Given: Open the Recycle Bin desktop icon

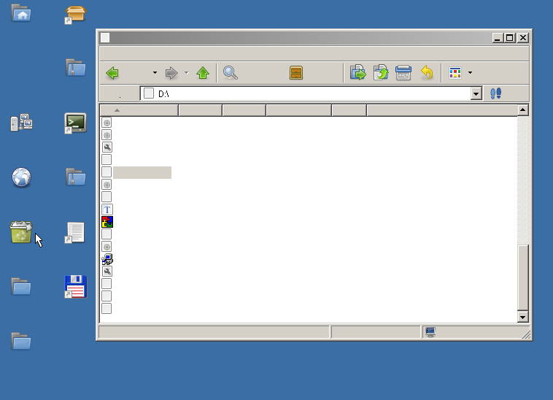Looking at the screenshot, I should (x=21, y=233).
